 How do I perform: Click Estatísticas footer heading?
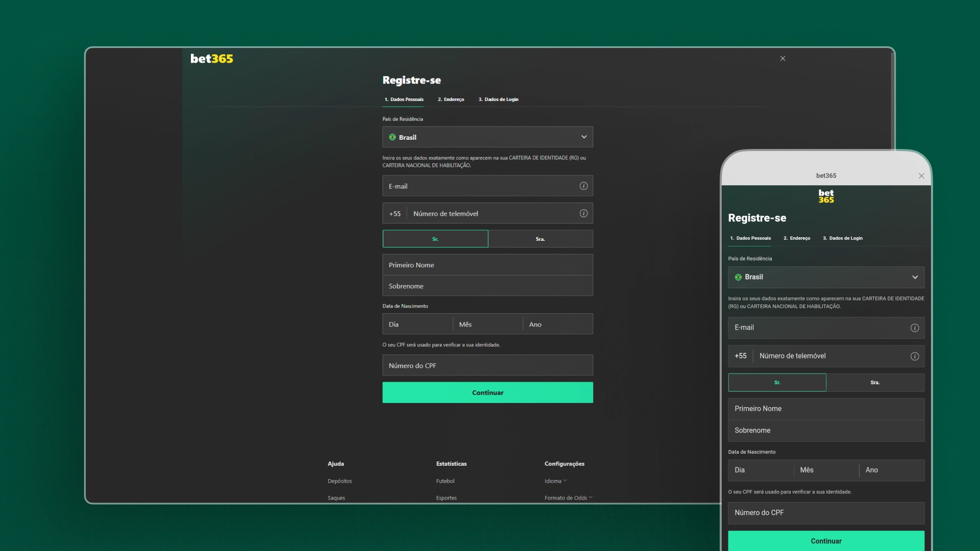(x=451, y=464)
